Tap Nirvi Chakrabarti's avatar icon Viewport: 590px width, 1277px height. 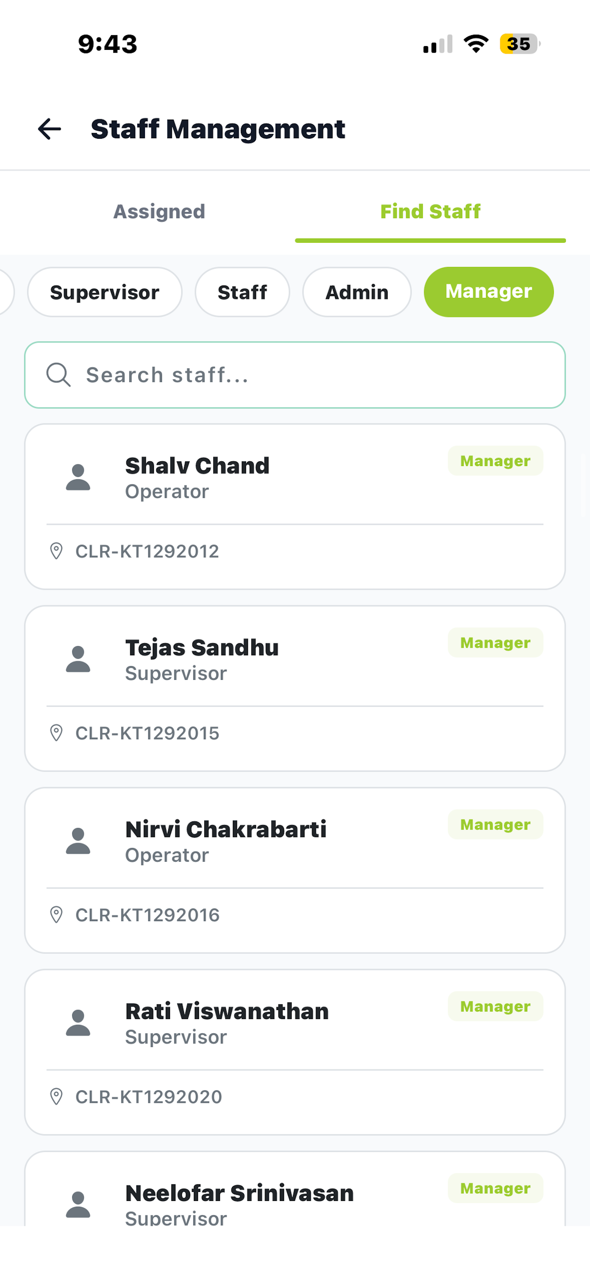[78, 841]
